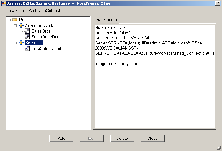Select the SalesOrder dataset
Screen dimensions: 222x151
(42, 31)
